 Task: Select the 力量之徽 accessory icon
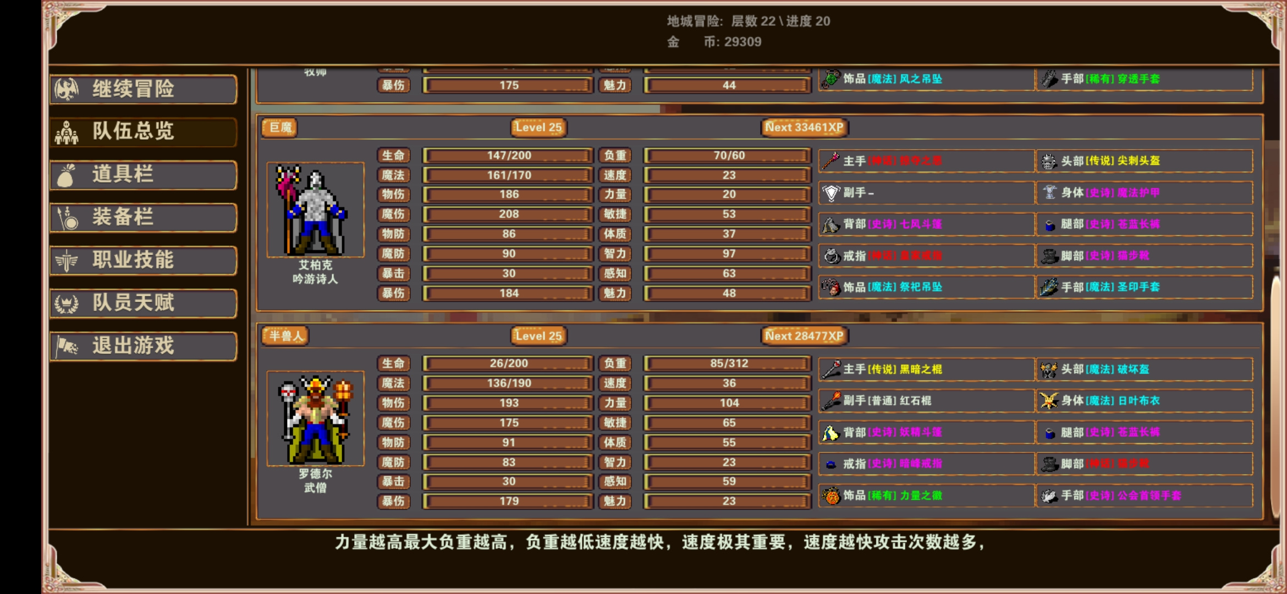click(x=831, y=496)
